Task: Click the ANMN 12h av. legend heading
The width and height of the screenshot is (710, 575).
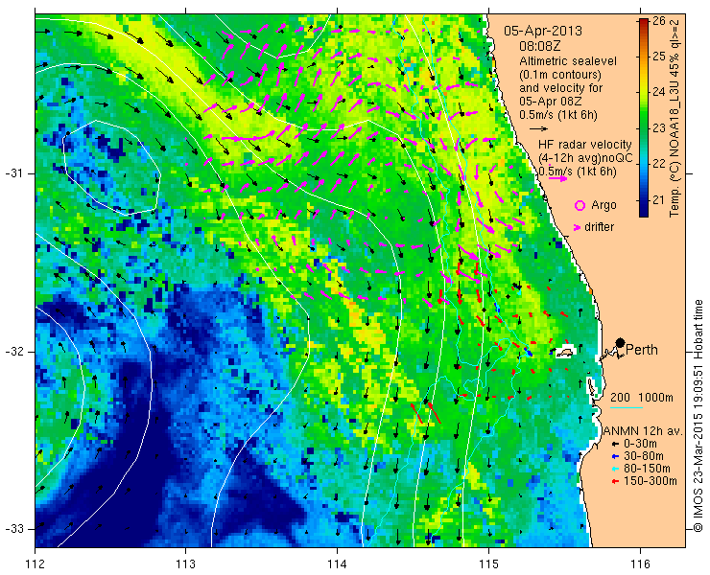Action: [643, 430]
